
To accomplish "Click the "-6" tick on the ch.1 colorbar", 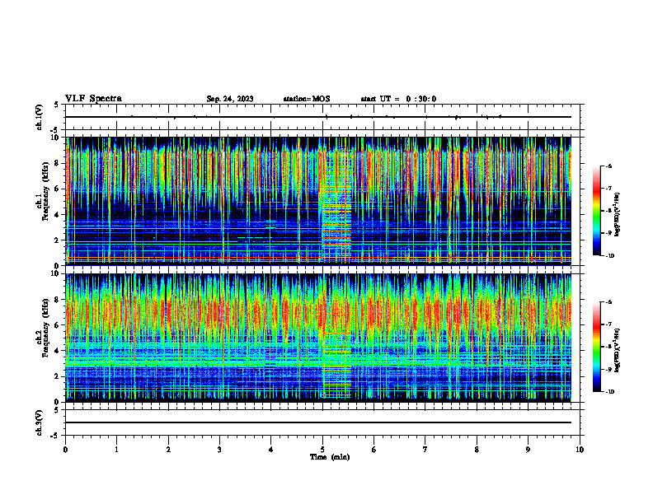I will (608, 166).
